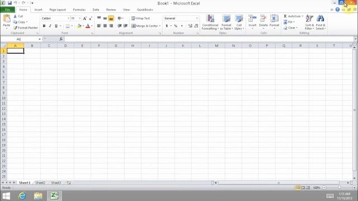This screenshot has height=201, width=358.
Task: Toggle Align Text Left
Action: click(x=99, y=26)
